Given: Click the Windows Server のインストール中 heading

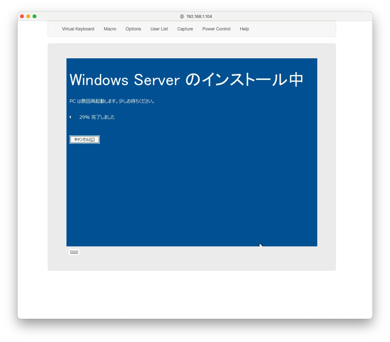Looking at the screenshot, I should [x=186, y=80].
